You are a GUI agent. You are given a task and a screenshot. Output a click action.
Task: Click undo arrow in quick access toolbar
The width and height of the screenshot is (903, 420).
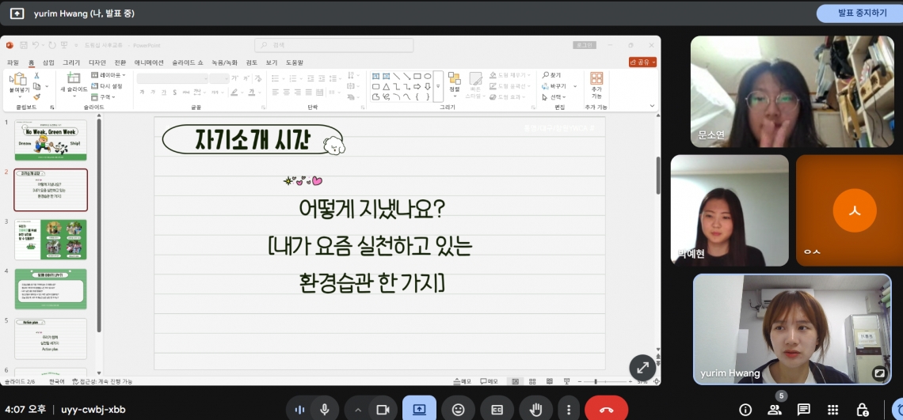coord(36,45)
